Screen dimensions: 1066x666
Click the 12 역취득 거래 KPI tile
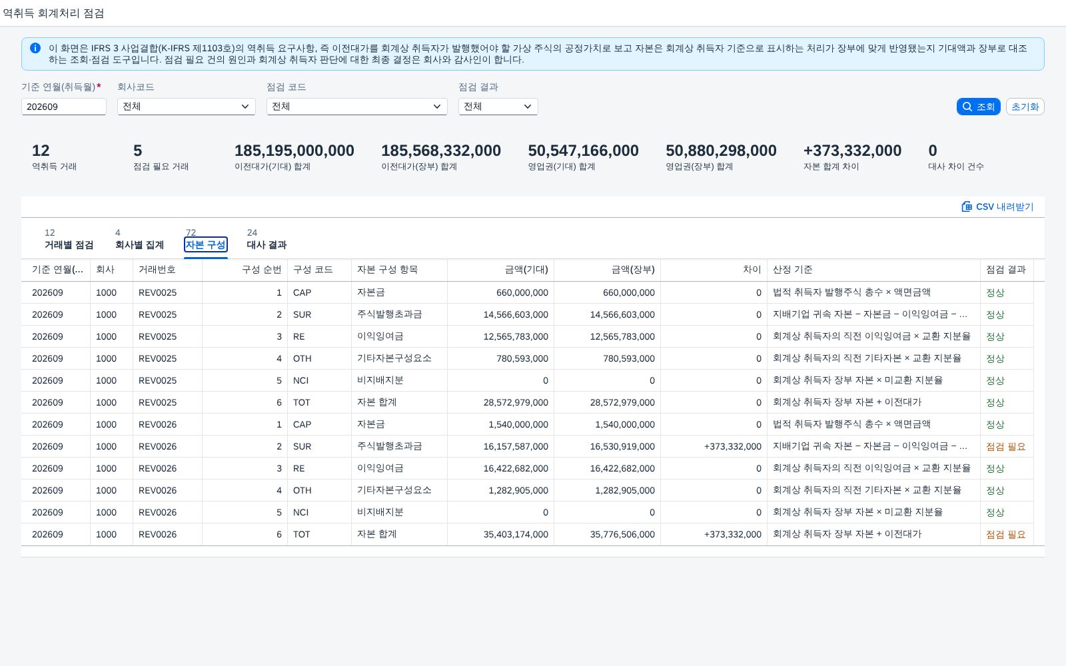point(54,157)
